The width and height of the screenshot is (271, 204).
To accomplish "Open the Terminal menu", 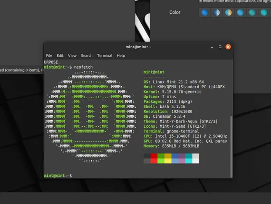I will click(105, 56).
